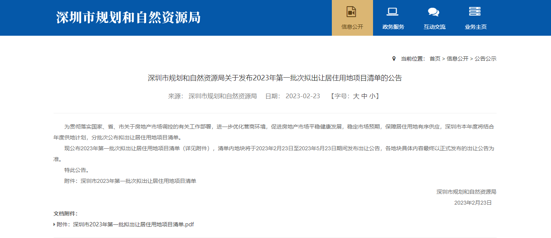Image resolution: width=551 pixels, height=238 pixels.
Task: Set font size to 小 (small)
Action: [372, 96]
